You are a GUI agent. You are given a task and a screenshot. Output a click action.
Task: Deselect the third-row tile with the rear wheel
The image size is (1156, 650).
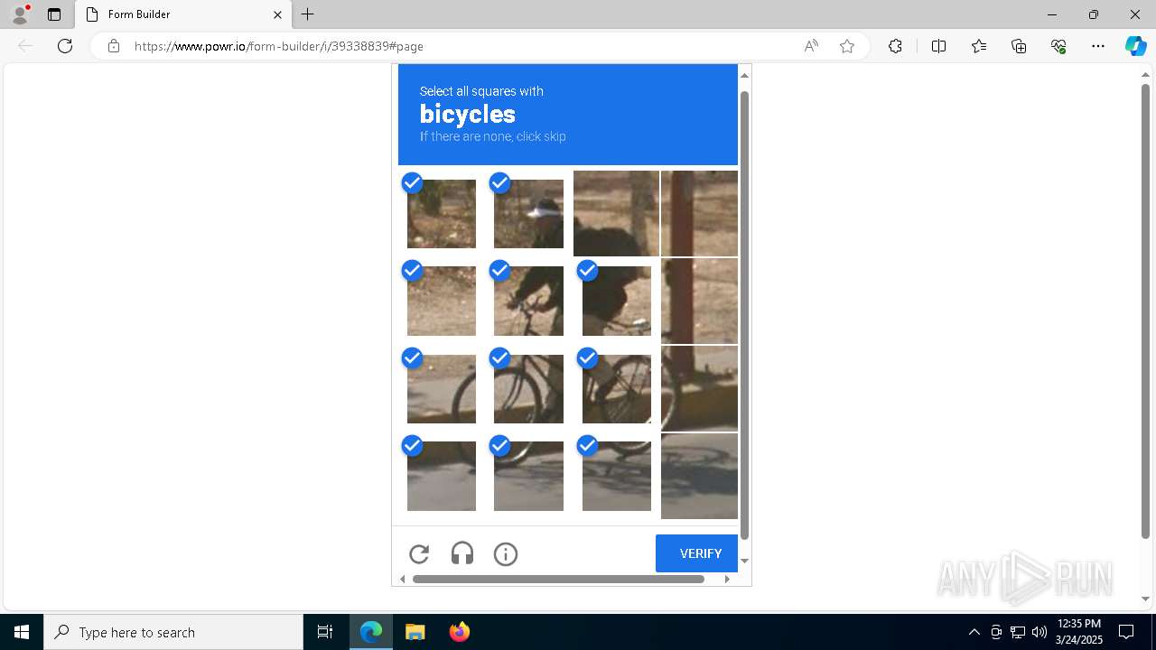click(x=616, y=388)
